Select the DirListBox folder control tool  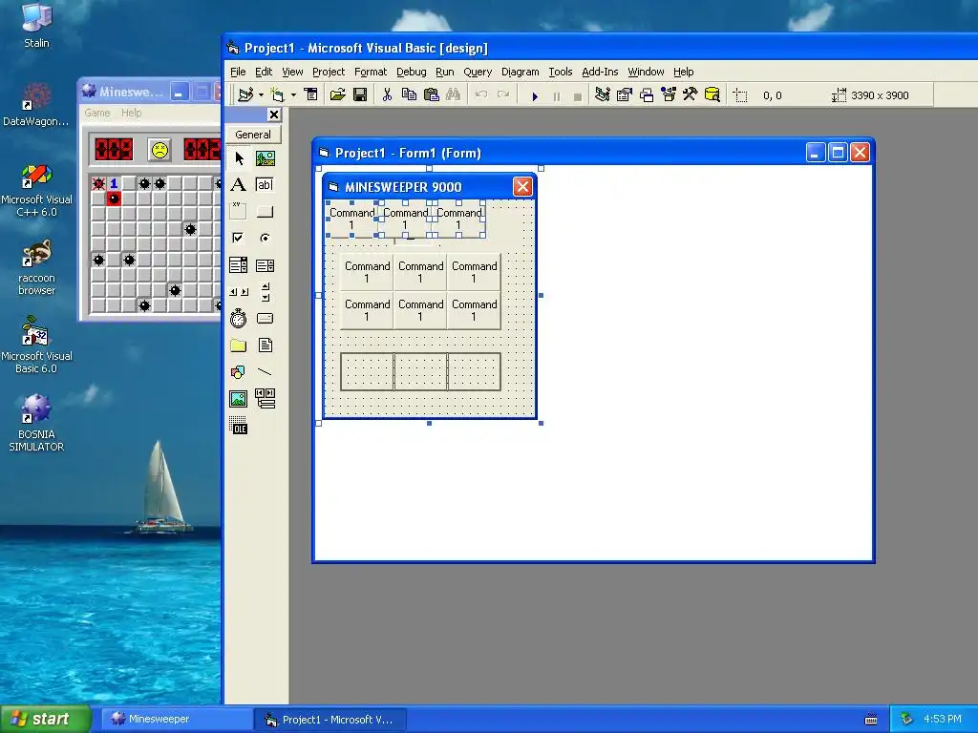[x=239, y=346]
